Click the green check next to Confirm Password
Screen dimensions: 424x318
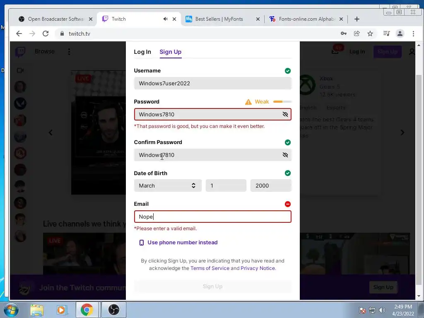288,142
